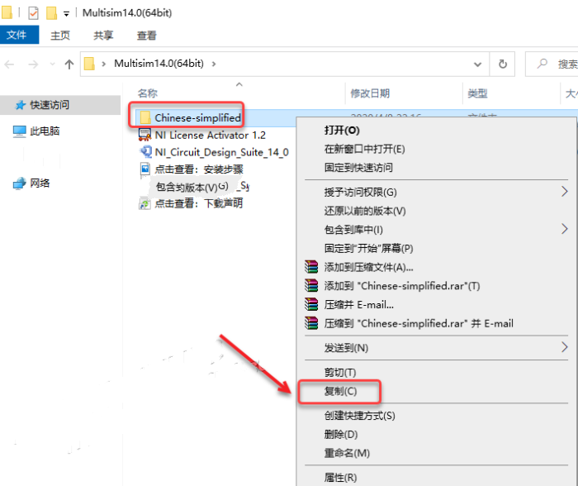Select the Chinese-simplified folder name
The image size is (578, 486).
click(197, 117)
